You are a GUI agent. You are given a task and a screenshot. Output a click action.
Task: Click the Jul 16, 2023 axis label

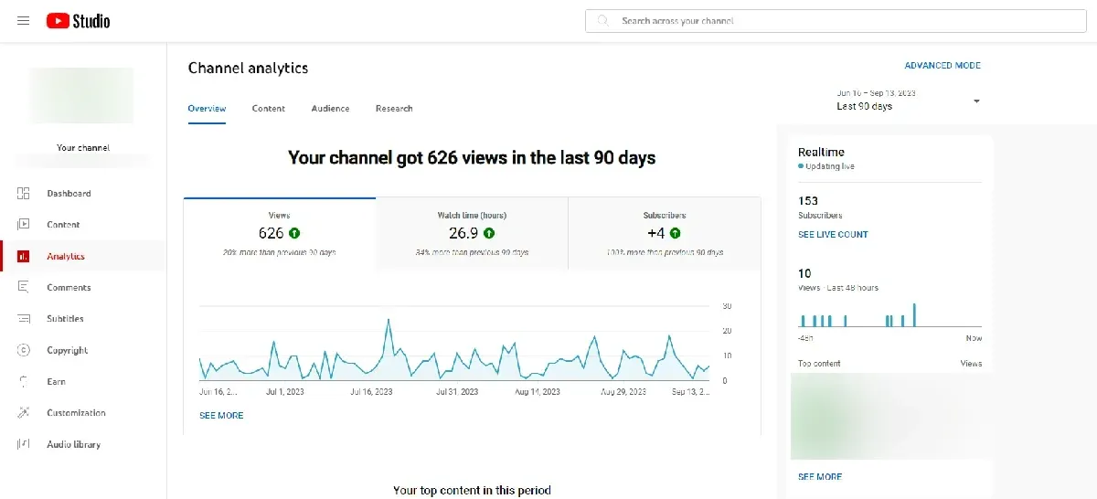(x=372, y=392)
